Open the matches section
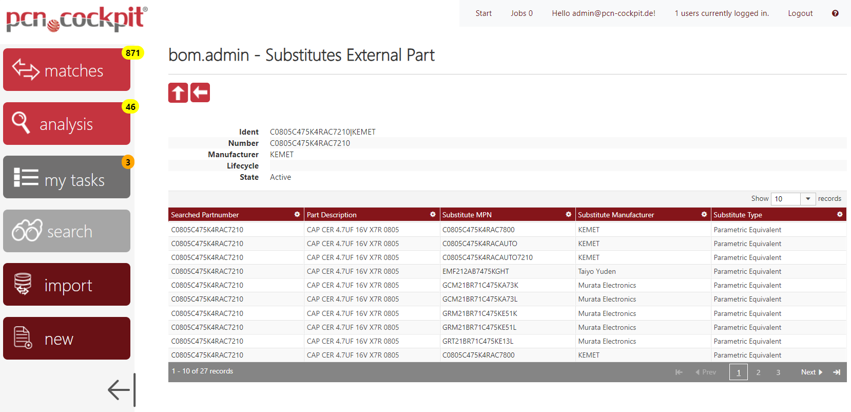This screenshot has width=851, height=412. 67,70
